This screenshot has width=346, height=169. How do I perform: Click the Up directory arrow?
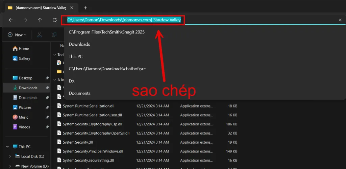[x=40, y=20]
